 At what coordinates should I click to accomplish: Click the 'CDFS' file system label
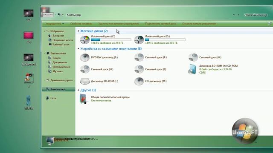click(x=202, y=73)
